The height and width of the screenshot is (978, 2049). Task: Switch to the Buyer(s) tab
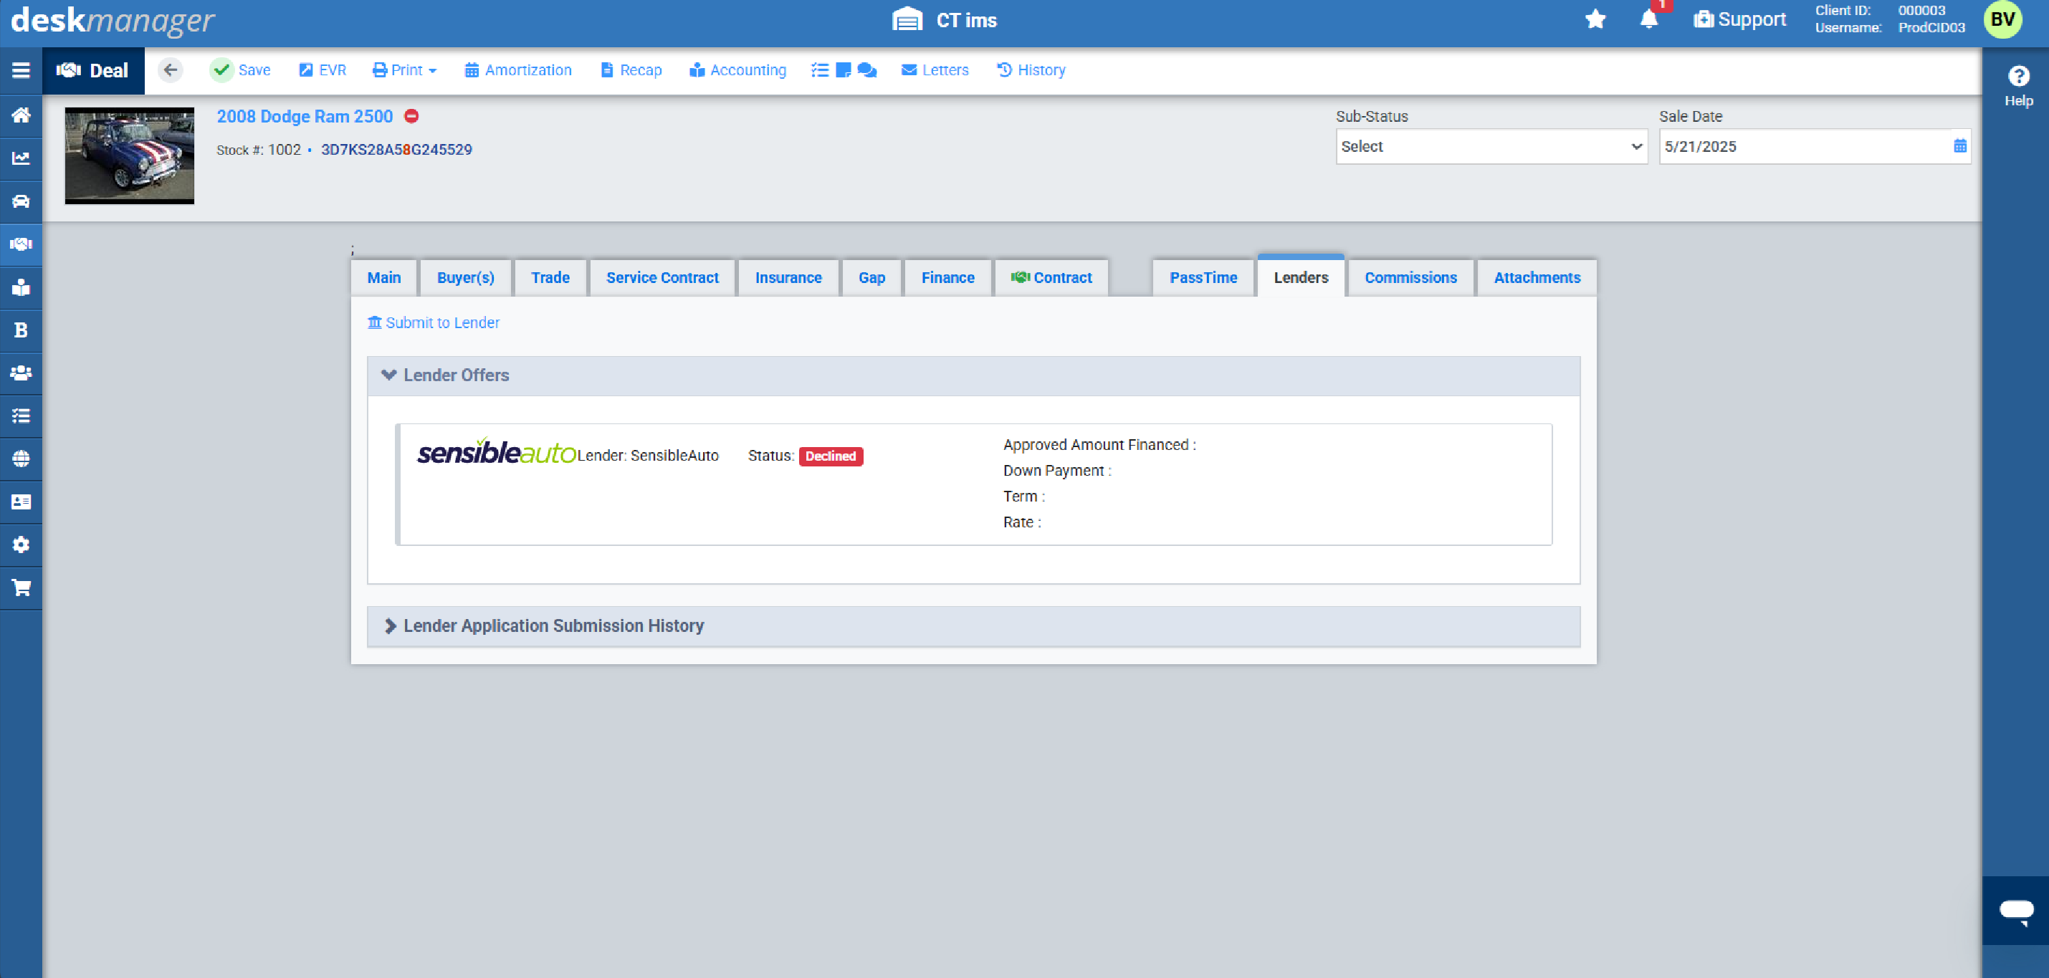465,277
